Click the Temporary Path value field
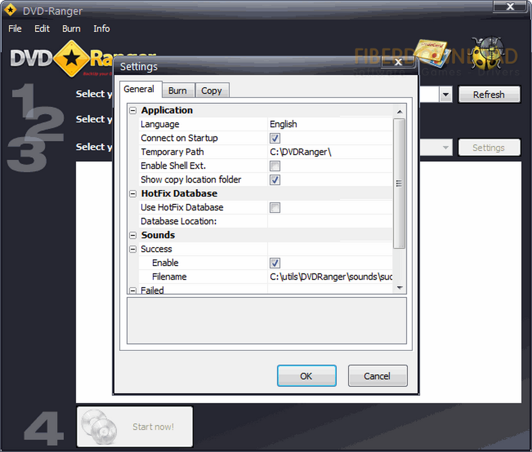This screenshot has width=532, height=452. click(330, 152)
